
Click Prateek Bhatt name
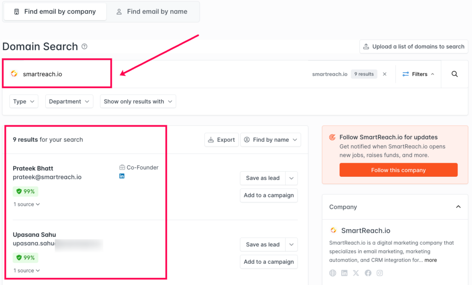(33, 169)
